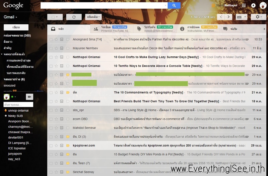Open the notifications bell icon
This screenshot has width=268, height=176.
(253, 5)
